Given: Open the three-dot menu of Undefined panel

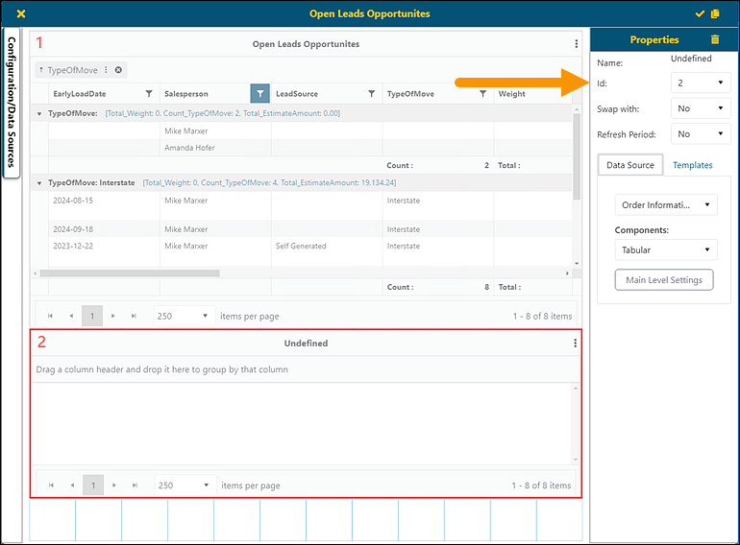Looking at the screenshot, I should tap(576, 344).
